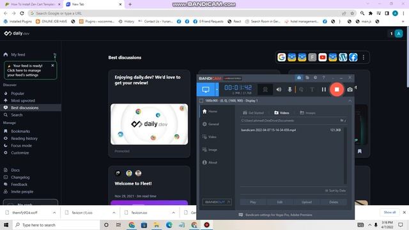
Task: Open Docs link in daily.dev sidebar
Action: (x=15, y=170)
